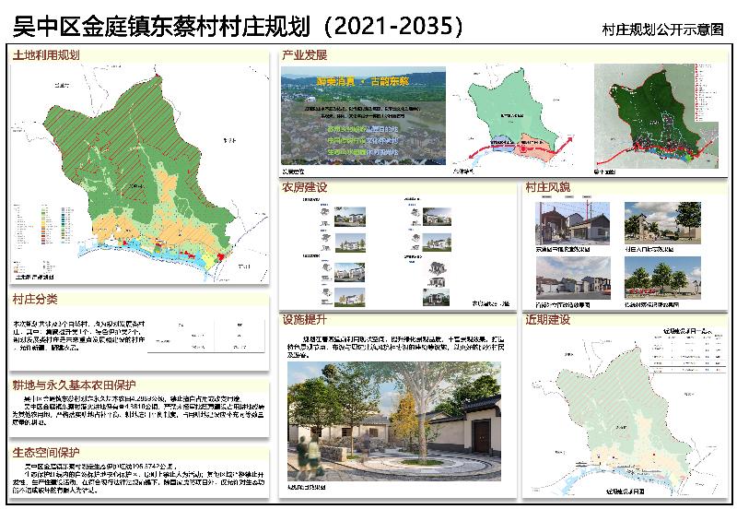737x521 pixels.
Task: Click the 近期建设 section heading
Action: click(x=549, y=320)
